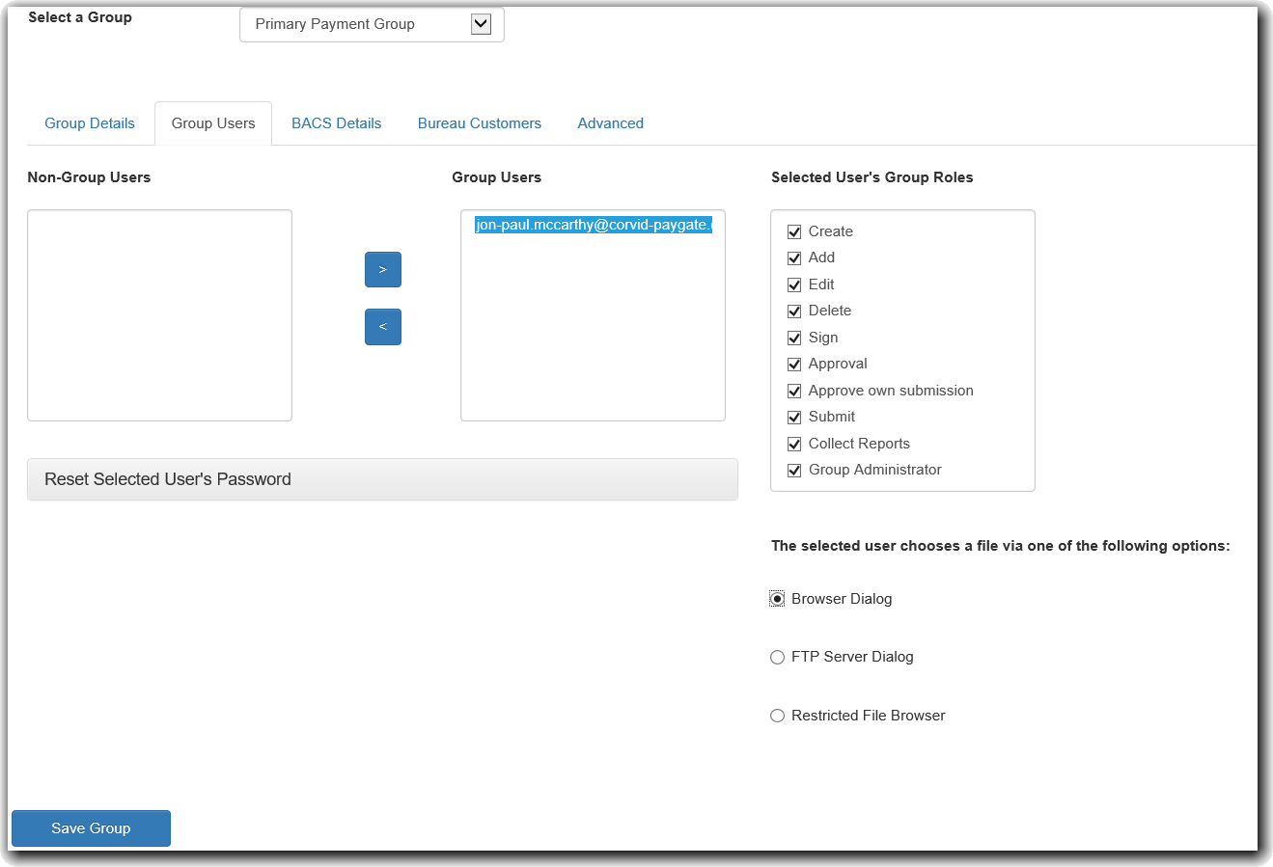
Task: Untick the Sign role checkbox
Action: (x=794, y=338)
